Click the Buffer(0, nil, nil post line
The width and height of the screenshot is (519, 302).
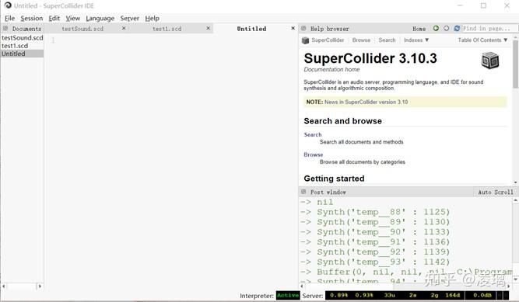[x=406, y=272]
